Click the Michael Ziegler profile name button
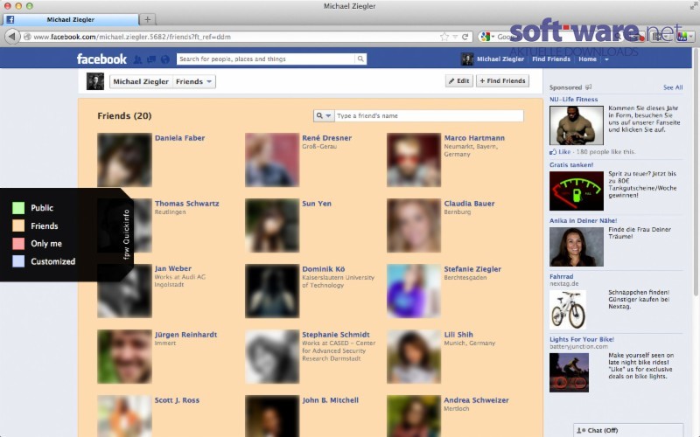 141,81
